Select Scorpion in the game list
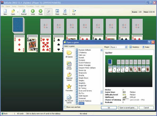The image size is (157, 116). click(x=82, y=60)
